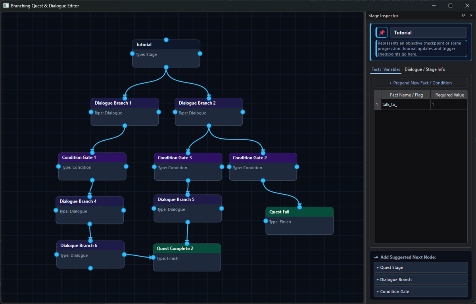This screenshot has width=476, height=304.
Task: Switch to the Facts Variables tab
Action: 386,69
